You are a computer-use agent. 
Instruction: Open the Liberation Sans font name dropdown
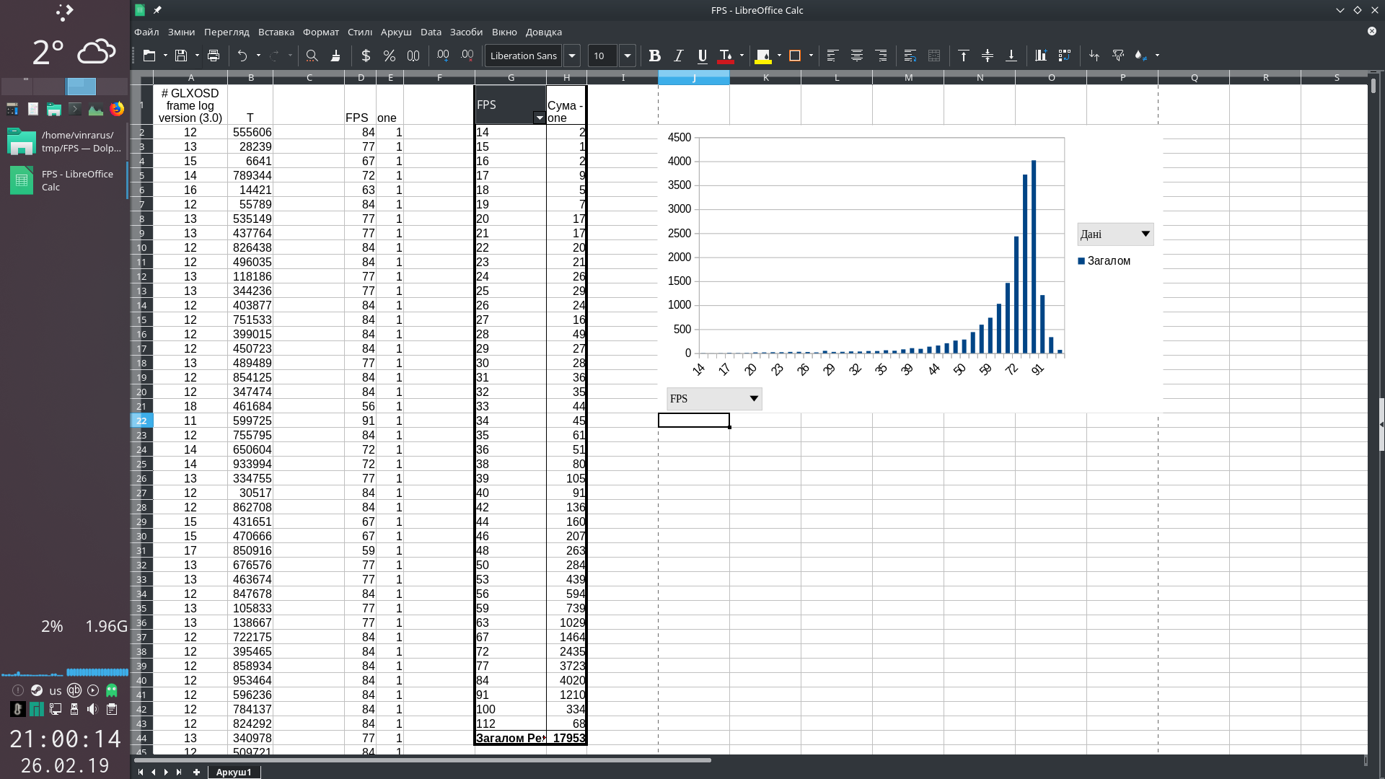pyautogui.click(x=572, y=56)
